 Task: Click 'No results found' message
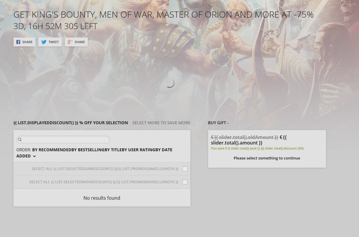coord(102,198)
